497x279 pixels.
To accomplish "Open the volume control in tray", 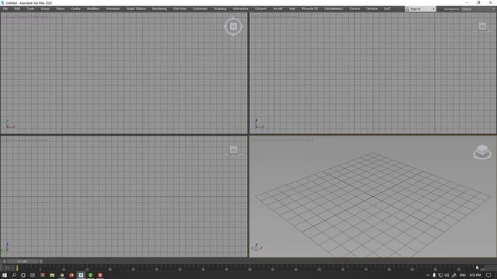I will pyautogui.click(x=447, y=275).
